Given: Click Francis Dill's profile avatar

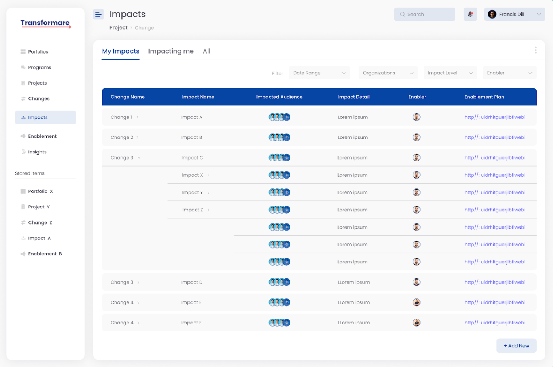Looking at the screenshot, I should [x=492, y=14].
